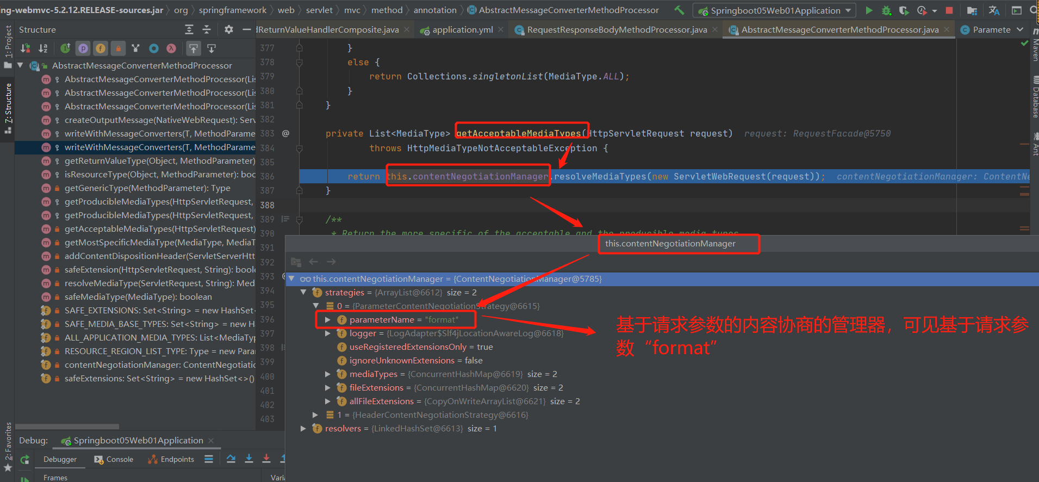Viewport: 1039px width, 482px height.
Task: Click the Build Project hammer icon
Action: 679,10
